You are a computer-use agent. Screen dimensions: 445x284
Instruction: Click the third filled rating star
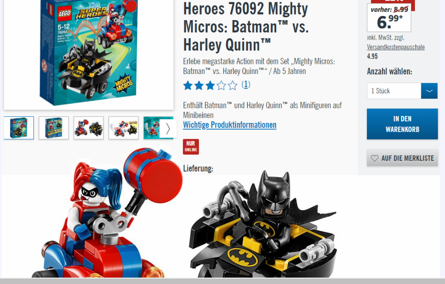[210, 85]
